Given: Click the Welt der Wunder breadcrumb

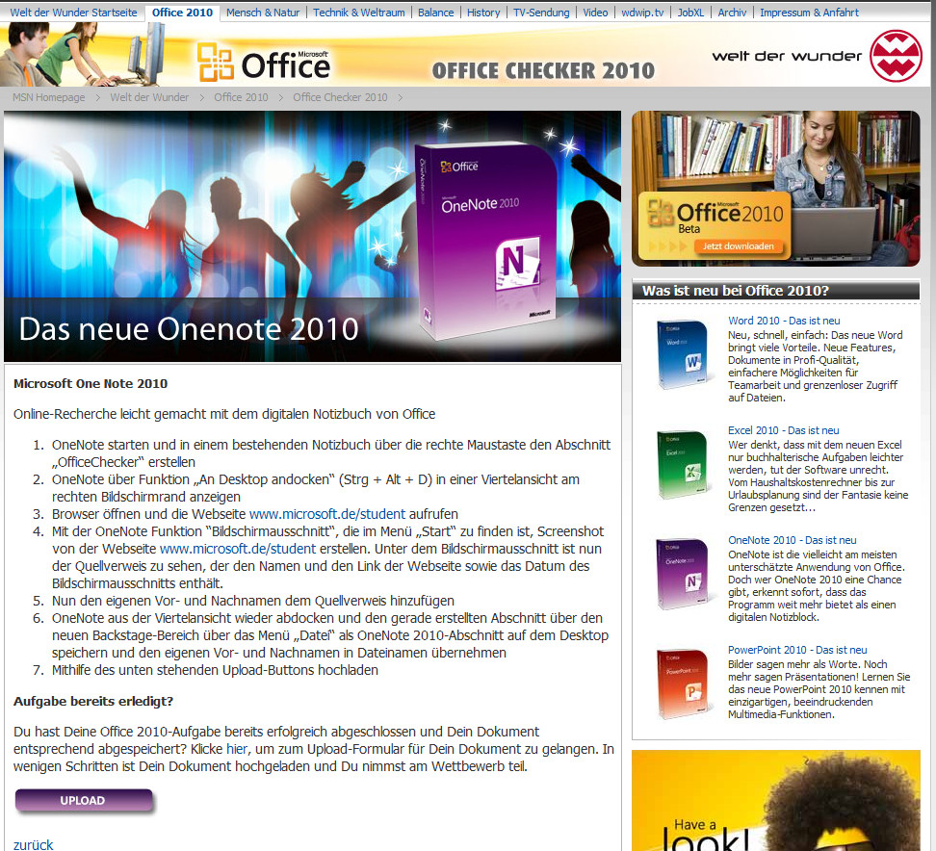Looking at the screenshot, I should 149,97.
